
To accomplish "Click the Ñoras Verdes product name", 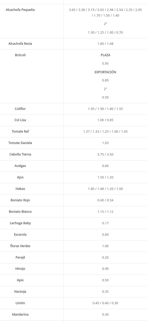I will click(x=20, y=246).
